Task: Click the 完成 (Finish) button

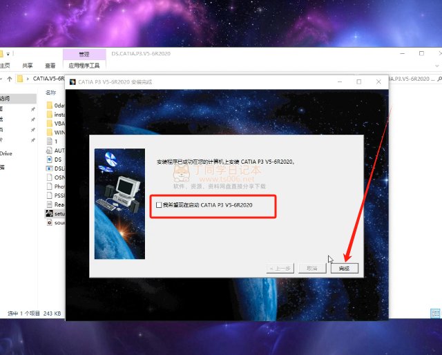Action: (348, 268)
